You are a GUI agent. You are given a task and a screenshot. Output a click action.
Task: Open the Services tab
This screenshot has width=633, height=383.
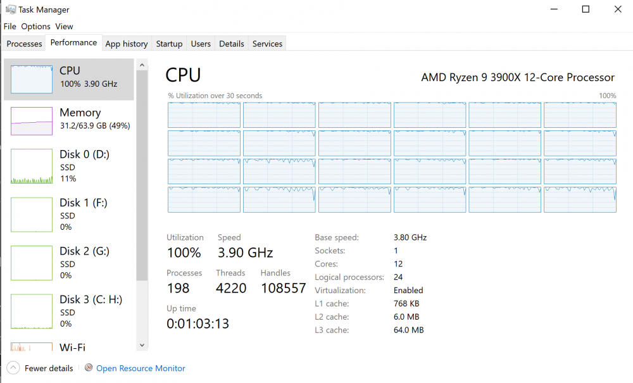(267, 44)
